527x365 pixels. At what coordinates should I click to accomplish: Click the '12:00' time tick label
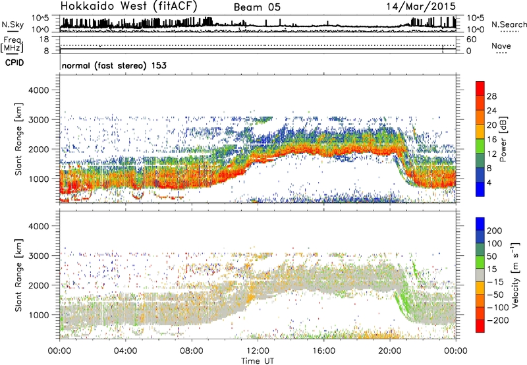pyautogui.click(x=258, y=351)
